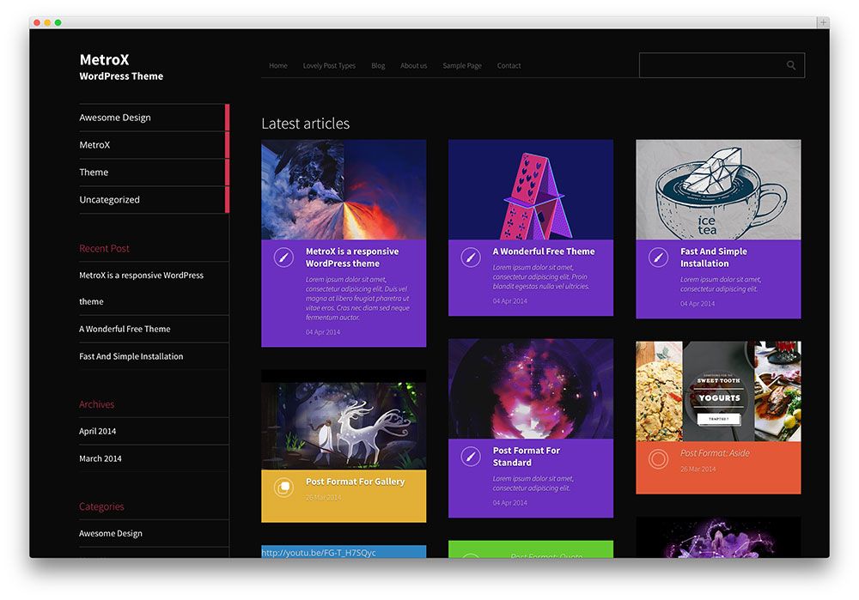Click the 'Categories' sidebar heading
This screenshot has height=600, width=859.
pos(101,507)
